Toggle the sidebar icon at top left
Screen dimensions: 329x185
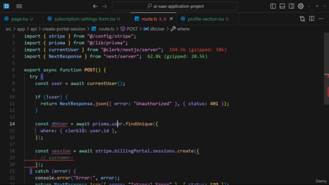coord(6,6)
